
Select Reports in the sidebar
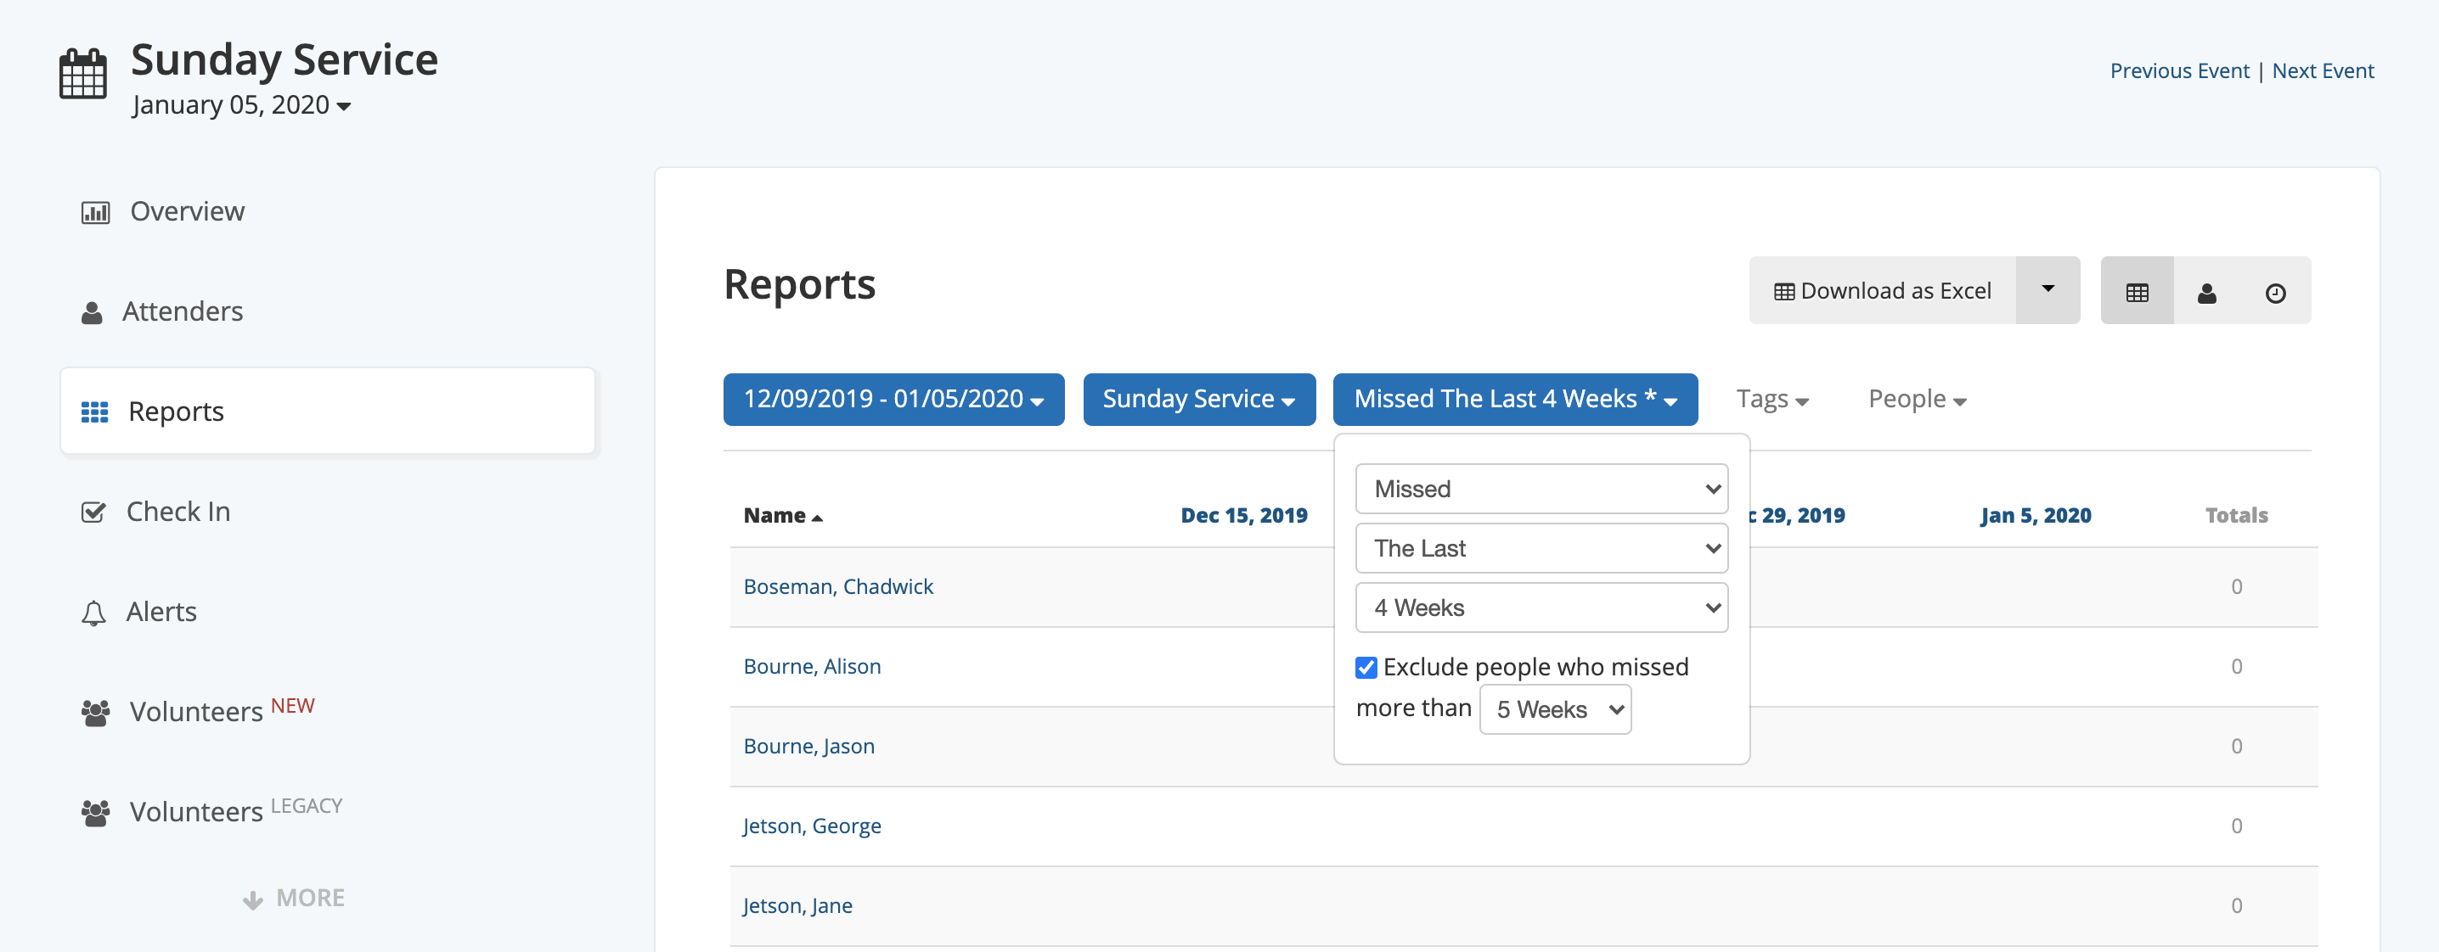[328, 412]
